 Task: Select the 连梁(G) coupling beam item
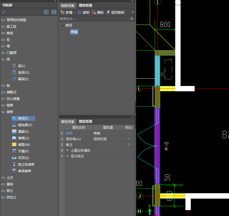pos(20,73)
